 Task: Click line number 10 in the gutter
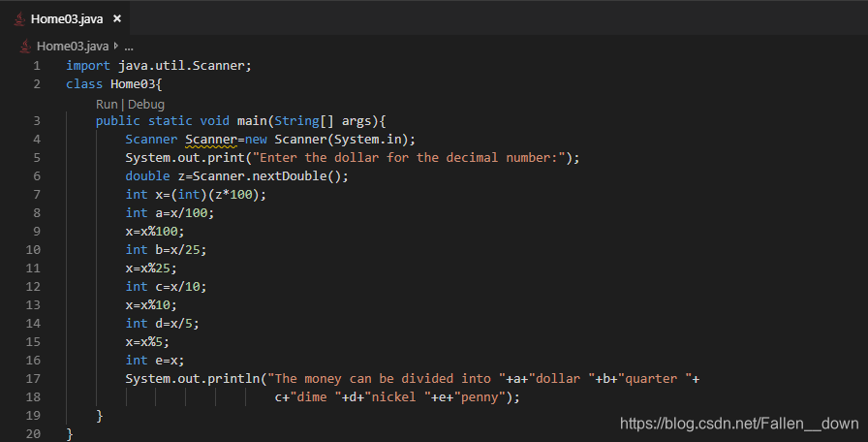(x=33, y=250)
